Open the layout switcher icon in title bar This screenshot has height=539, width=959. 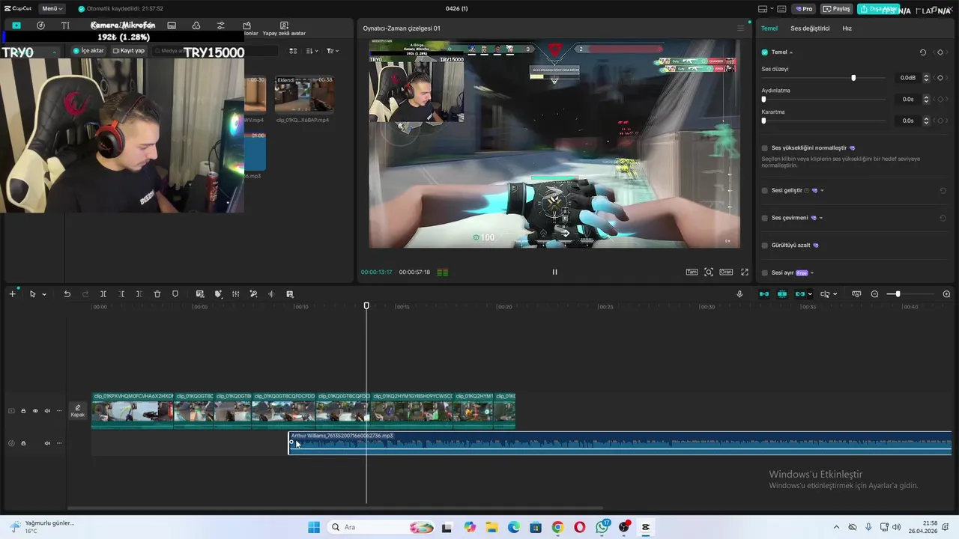click(766, 9)
